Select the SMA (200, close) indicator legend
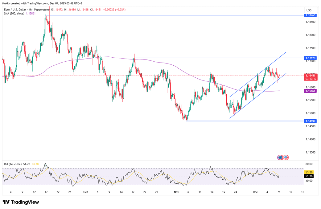 (17, 14)
